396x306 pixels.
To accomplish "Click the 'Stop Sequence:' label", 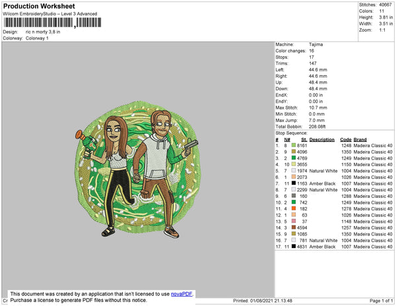I will pyautogui.click(x=291, y=133).
